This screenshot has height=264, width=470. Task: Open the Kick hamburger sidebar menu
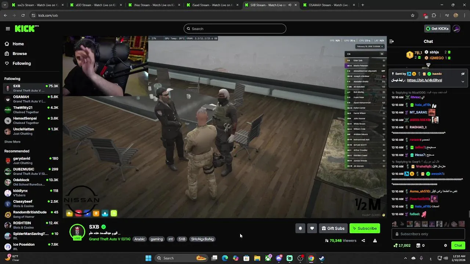tap(8, 29)
